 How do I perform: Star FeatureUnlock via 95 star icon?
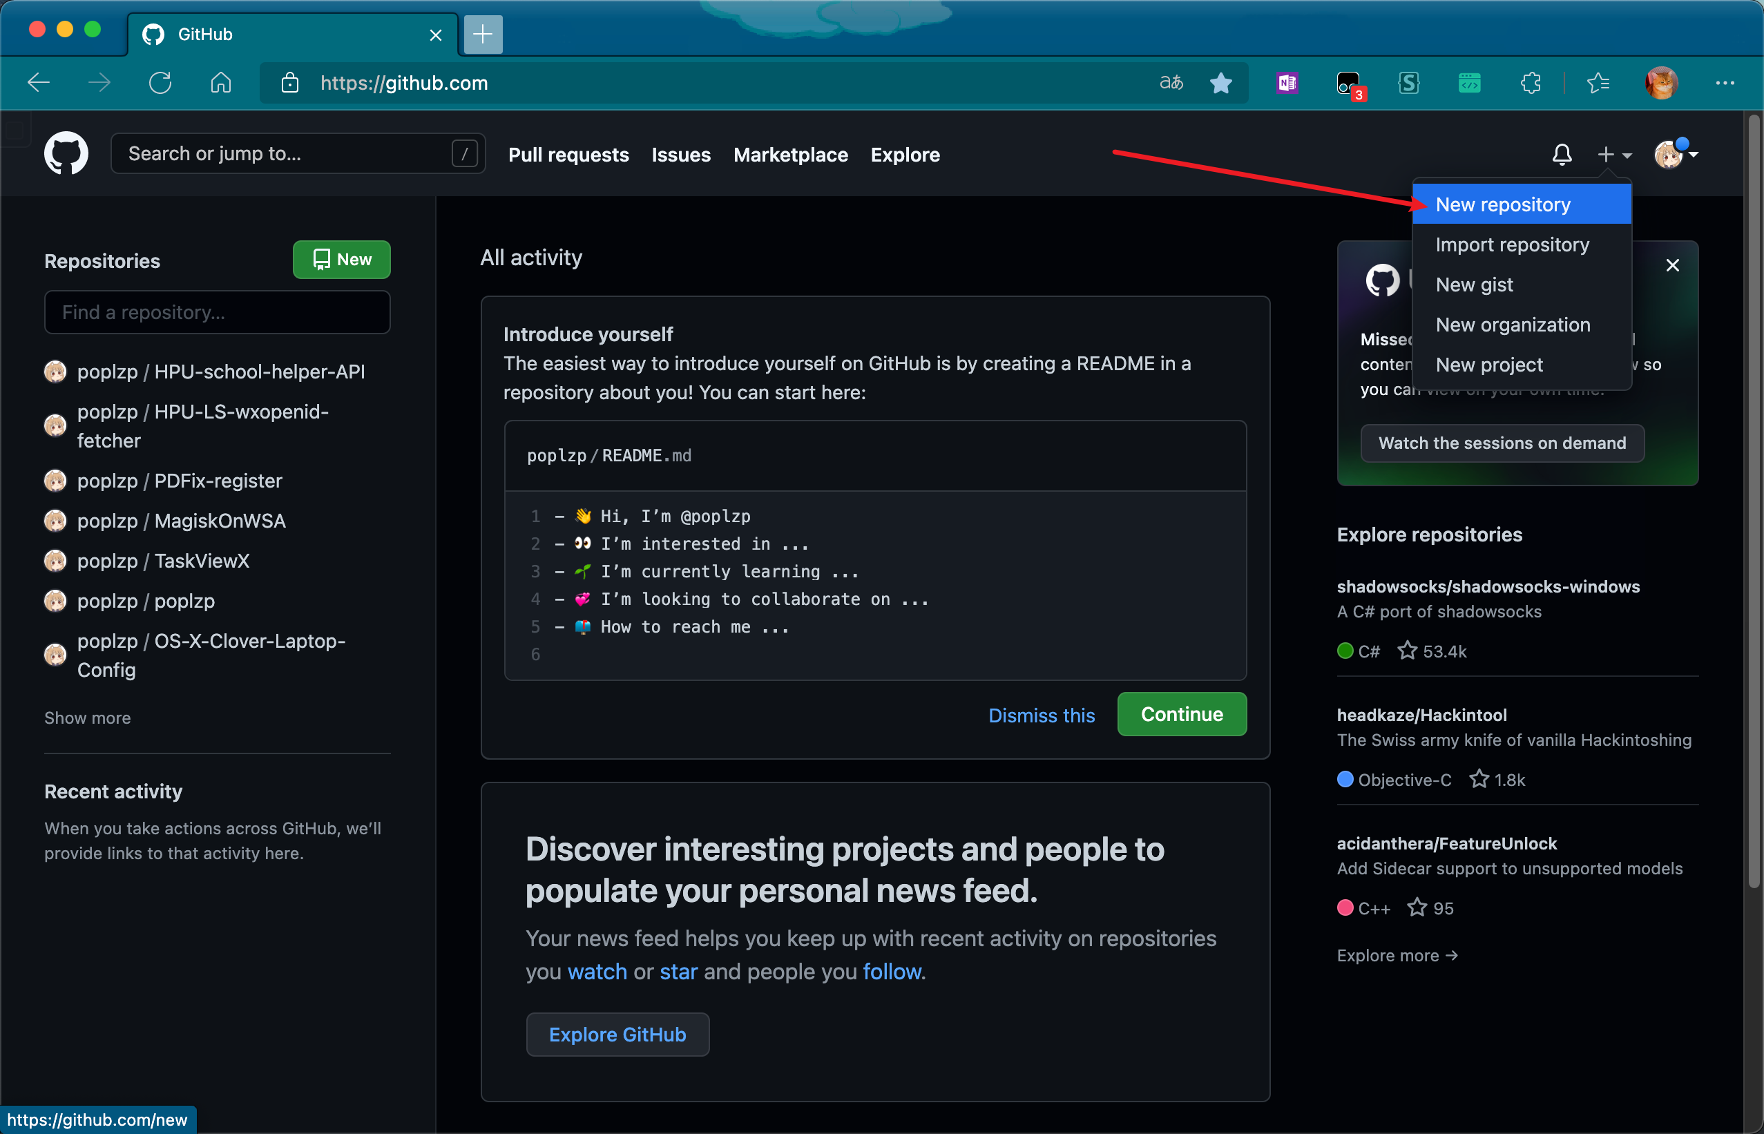(x=1417, y=907)
